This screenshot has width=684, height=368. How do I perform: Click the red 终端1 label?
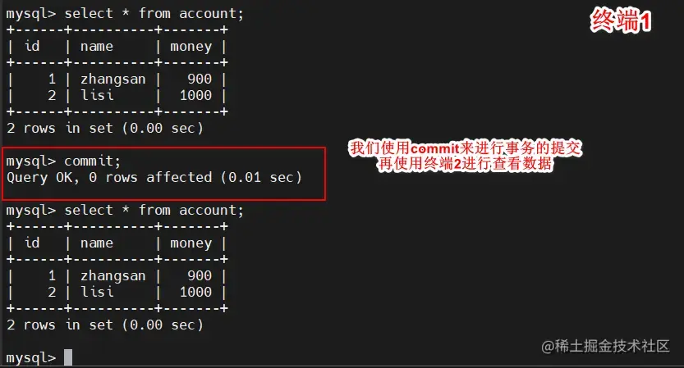(621, 21)
